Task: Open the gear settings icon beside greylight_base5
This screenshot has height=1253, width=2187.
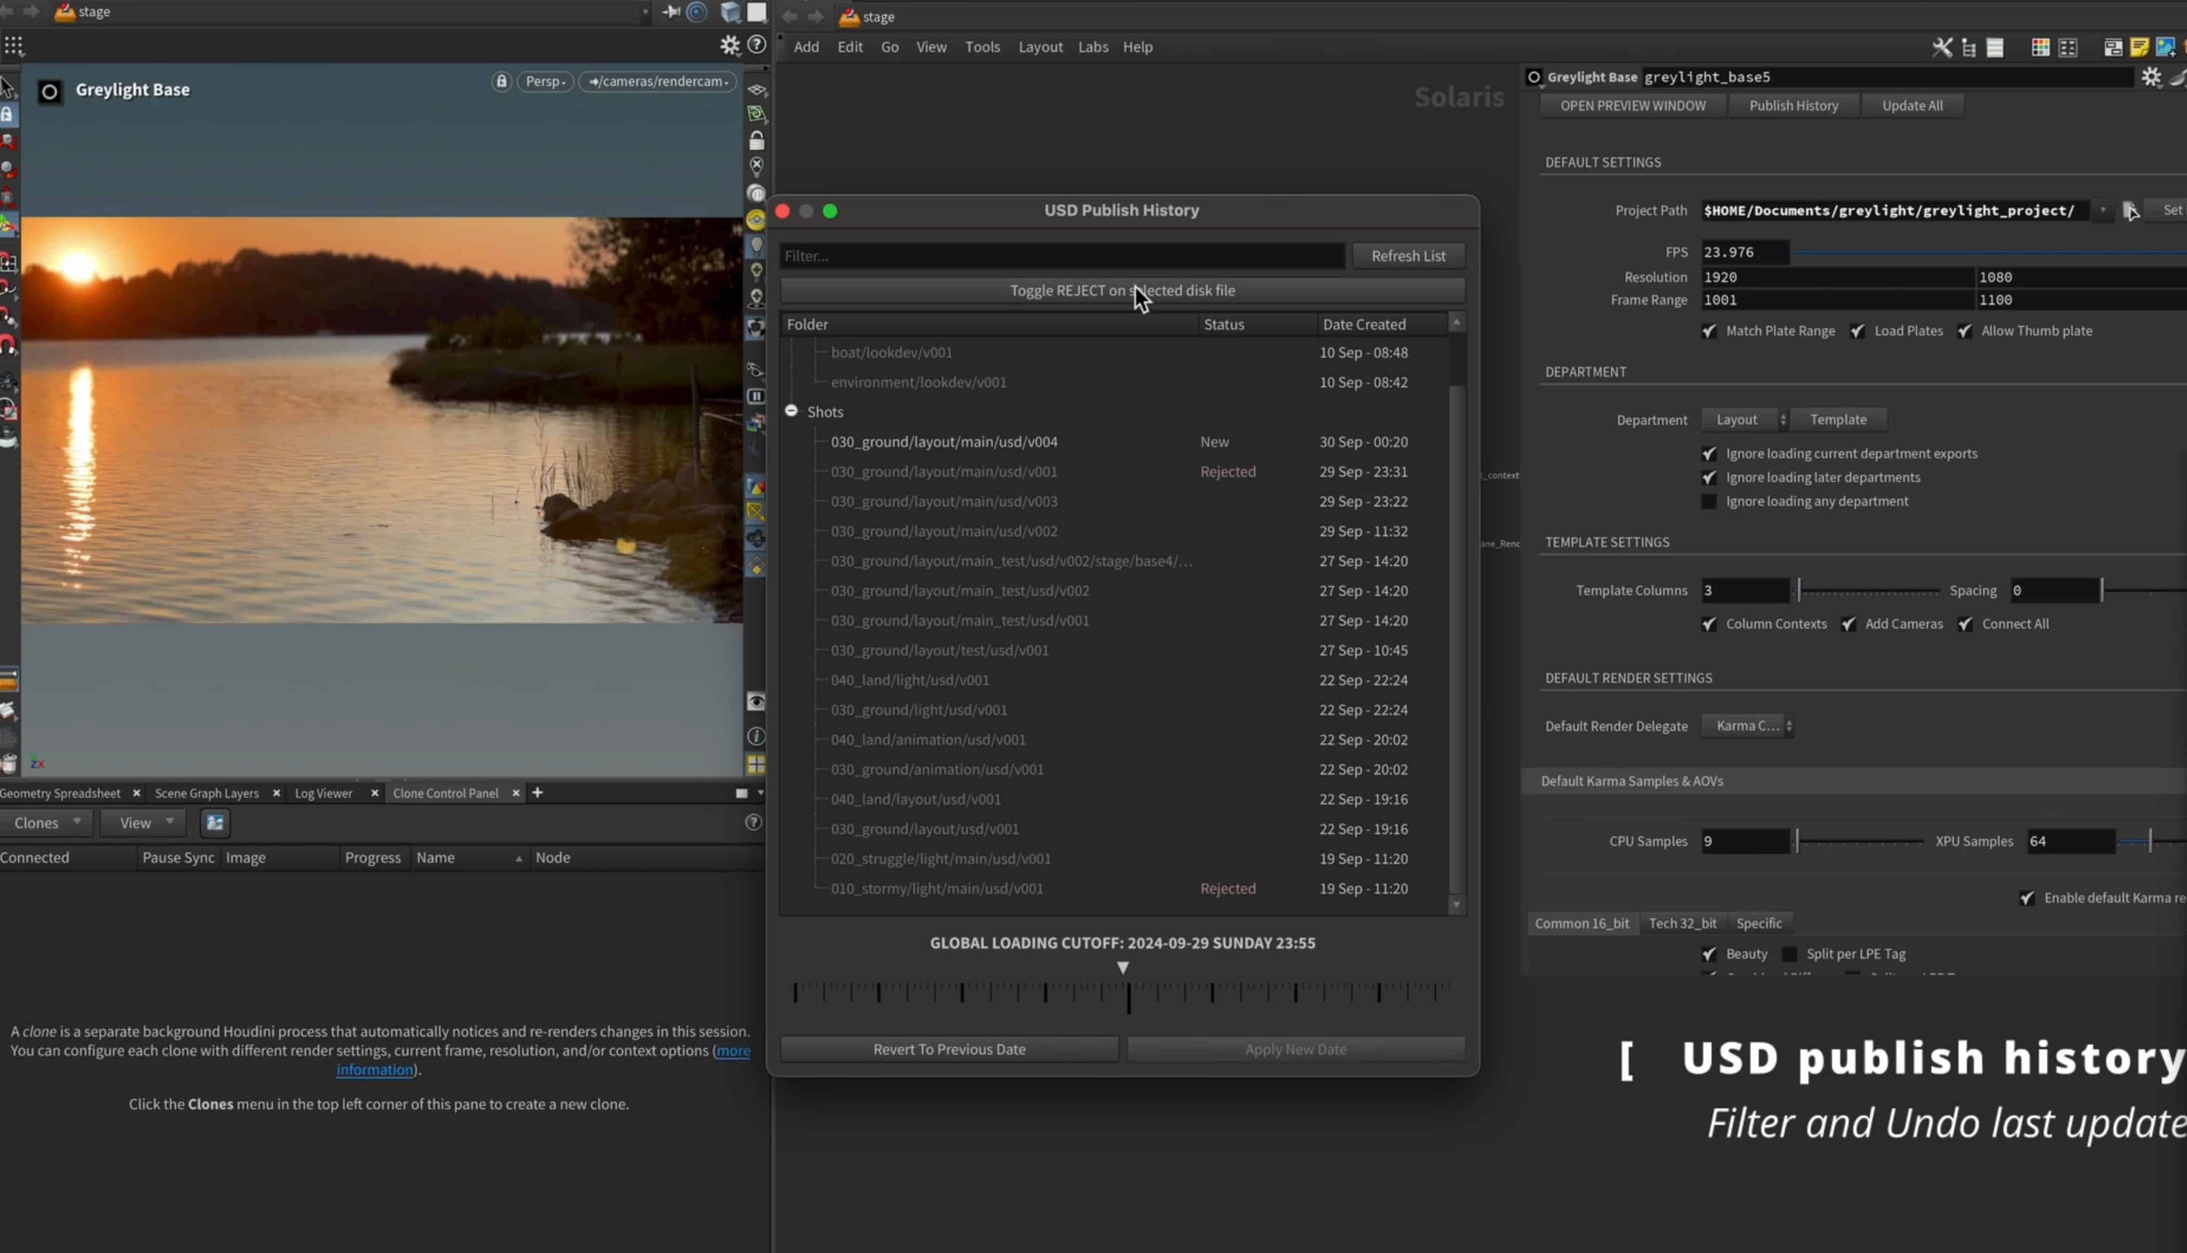Action: tap(2152, 76)
